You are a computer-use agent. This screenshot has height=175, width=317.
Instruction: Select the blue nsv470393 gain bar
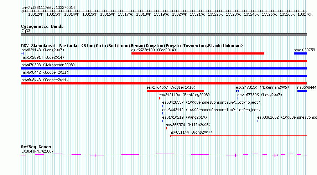click(x=164, y=68)
